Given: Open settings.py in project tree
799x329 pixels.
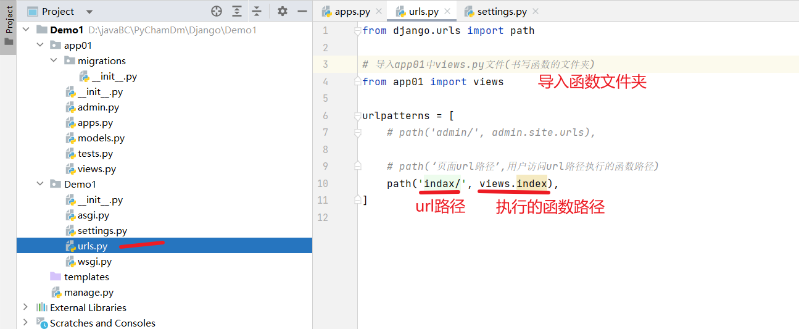Looking at the screenshot, I should pyautogui.click(x=102, y=231).
